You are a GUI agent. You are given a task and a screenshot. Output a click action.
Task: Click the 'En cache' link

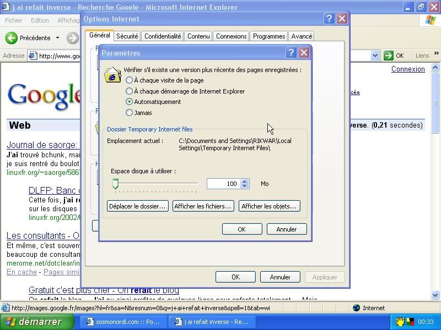(21, 272)
